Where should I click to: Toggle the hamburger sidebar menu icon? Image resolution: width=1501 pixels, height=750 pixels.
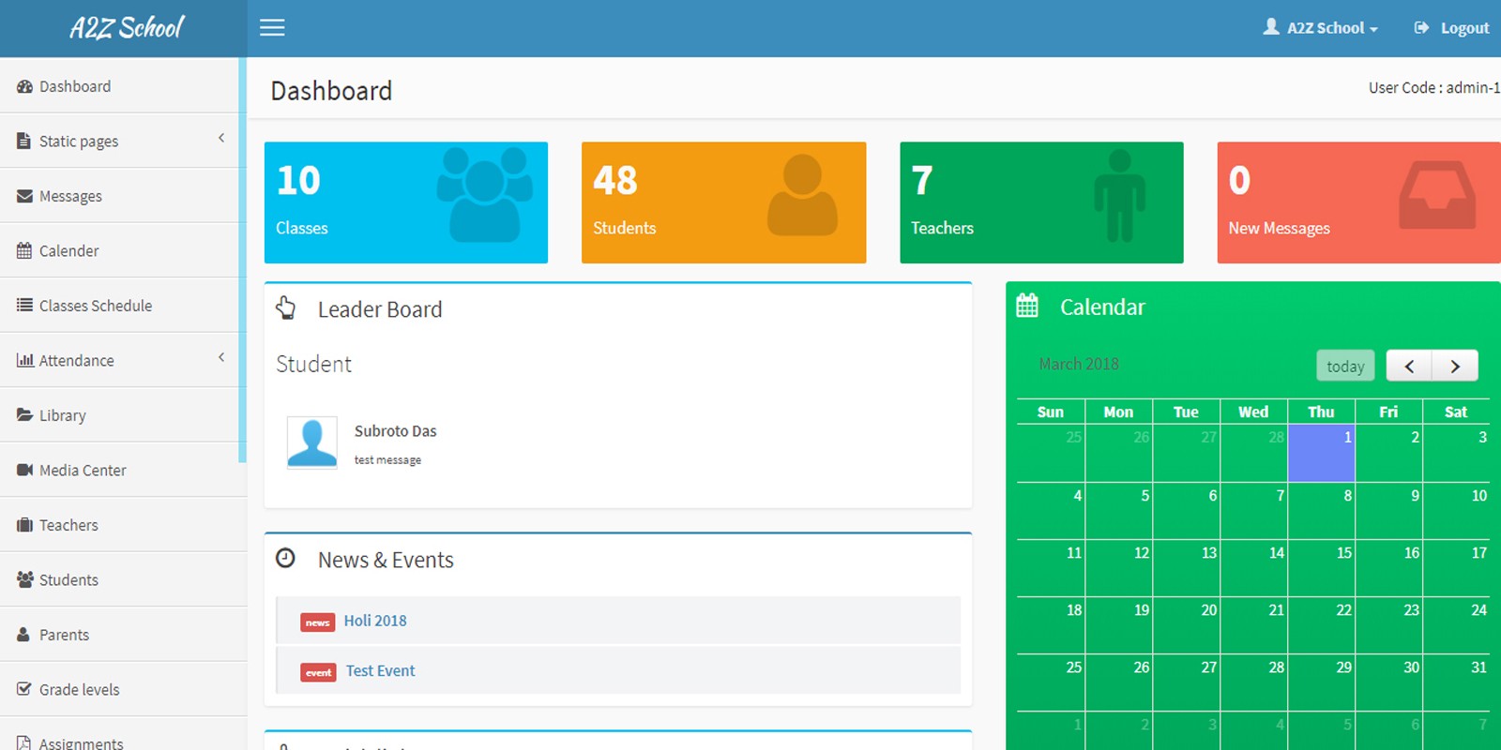(x=272, y=28)
